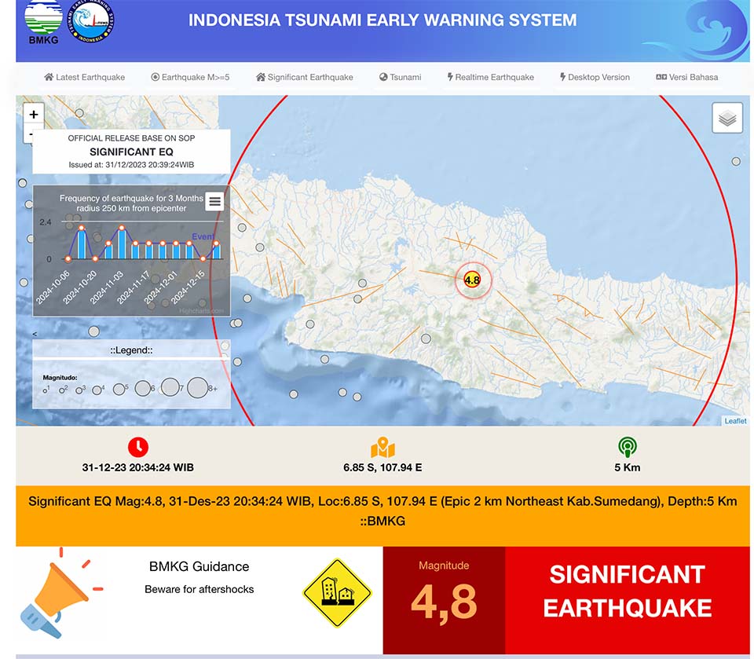754x659 pixels.
Task: Open Realtime Earthquake view
Action: pyautogui.click(x=490, y=77)
